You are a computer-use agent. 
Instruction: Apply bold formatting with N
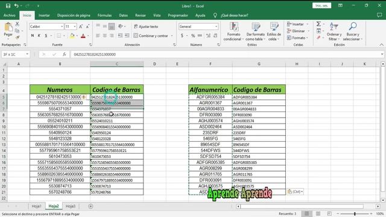[x=32, y=36]
